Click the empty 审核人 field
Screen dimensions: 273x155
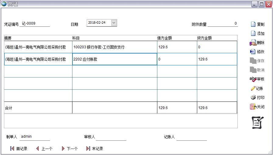coord(111,137)
